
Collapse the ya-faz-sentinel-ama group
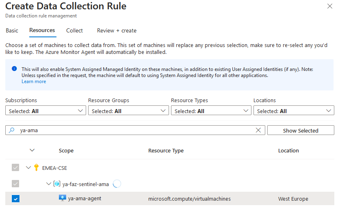48,184
